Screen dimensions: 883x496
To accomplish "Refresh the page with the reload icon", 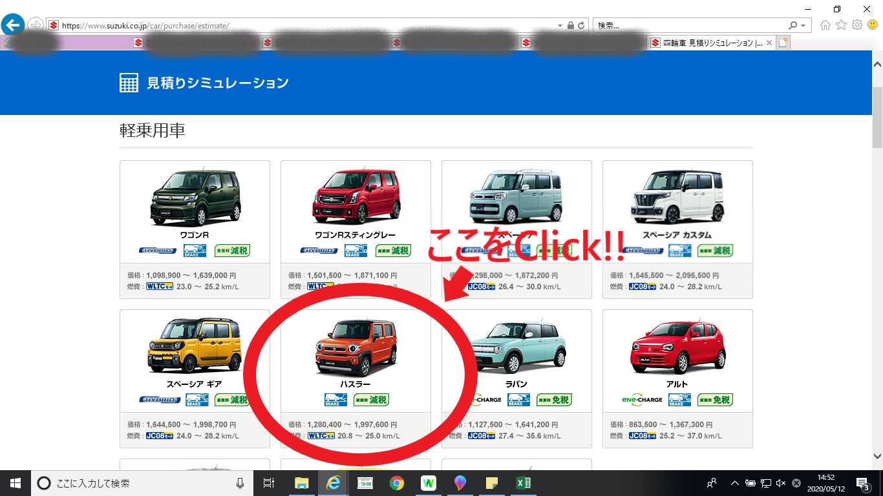I will tap(581, 25).
